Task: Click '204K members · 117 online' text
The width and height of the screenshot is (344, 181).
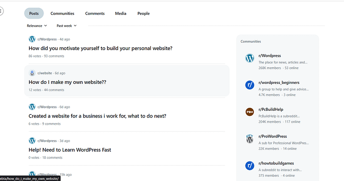Action: [279, 122]
